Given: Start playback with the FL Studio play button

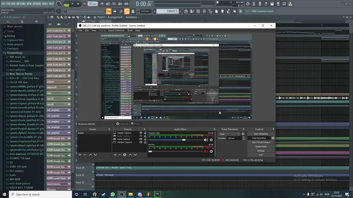Looking at the screenshot, I should pyautogui.click(x=72, y=4).
